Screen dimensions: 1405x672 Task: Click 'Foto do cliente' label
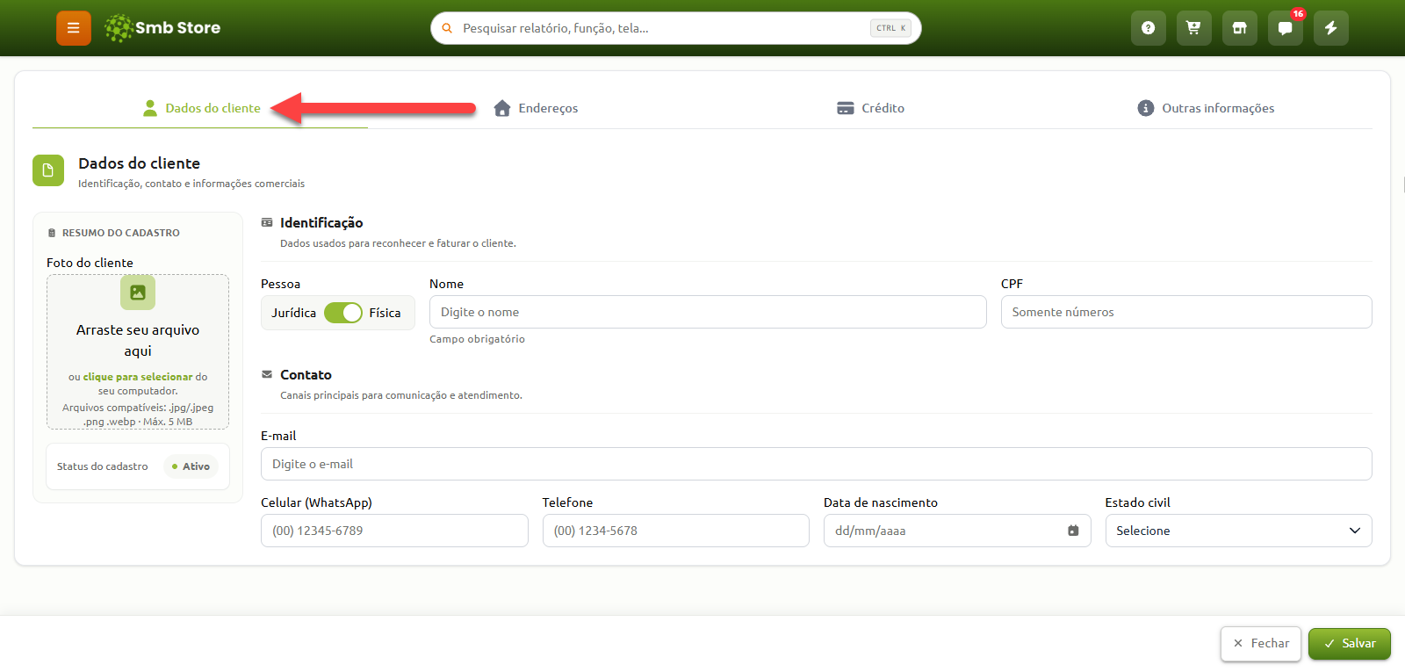(90, 263)
